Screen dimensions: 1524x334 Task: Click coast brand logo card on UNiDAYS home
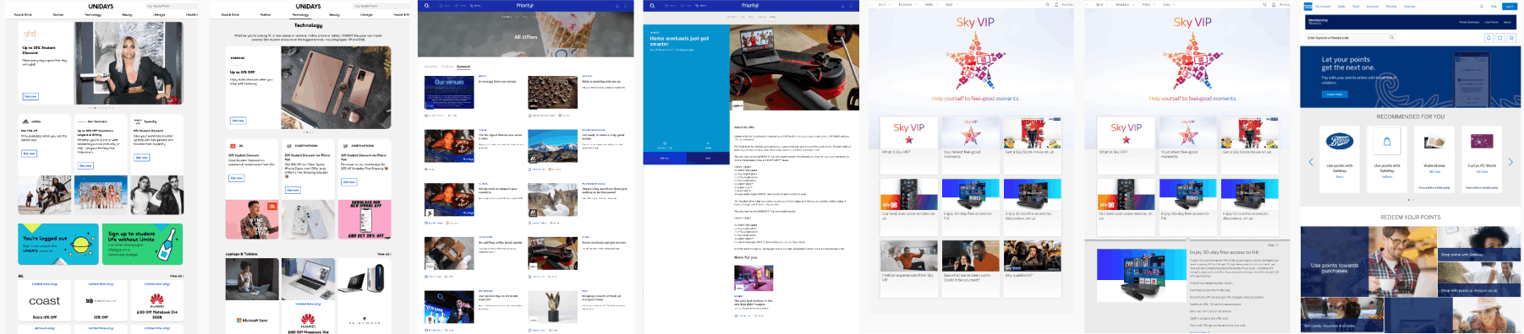tap(44, 301)
